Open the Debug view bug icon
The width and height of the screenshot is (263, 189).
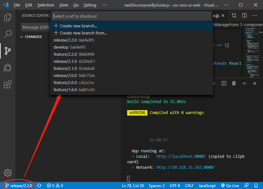coord(7,68)
